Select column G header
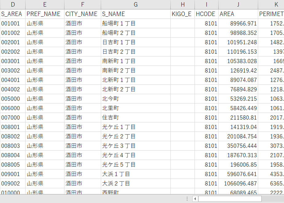 coord(136,5)
